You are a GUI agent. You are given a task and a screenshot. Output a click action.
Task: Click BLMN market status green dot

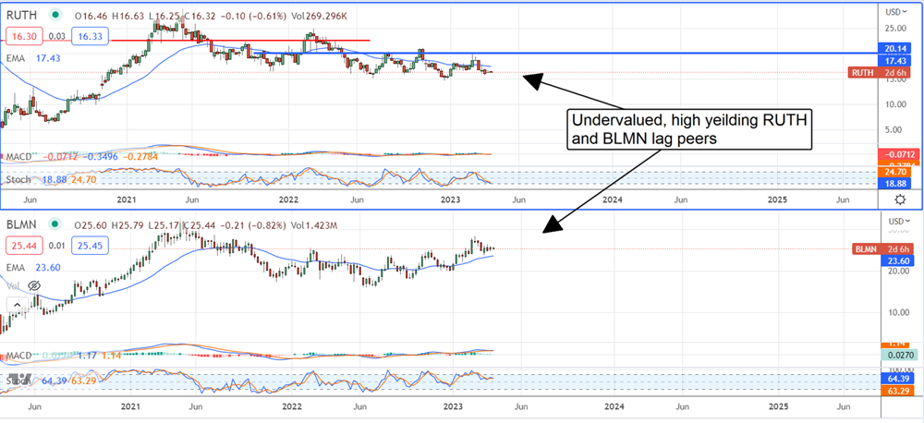pos(55,224)
